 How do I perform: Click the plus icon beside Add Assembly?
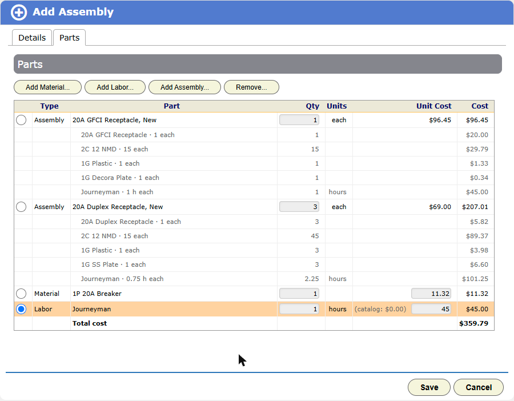point(19,13)
